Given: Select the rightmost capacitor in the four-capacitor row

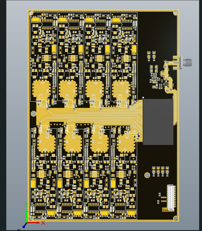Looking at the screenshot, I should pos(167,171).
